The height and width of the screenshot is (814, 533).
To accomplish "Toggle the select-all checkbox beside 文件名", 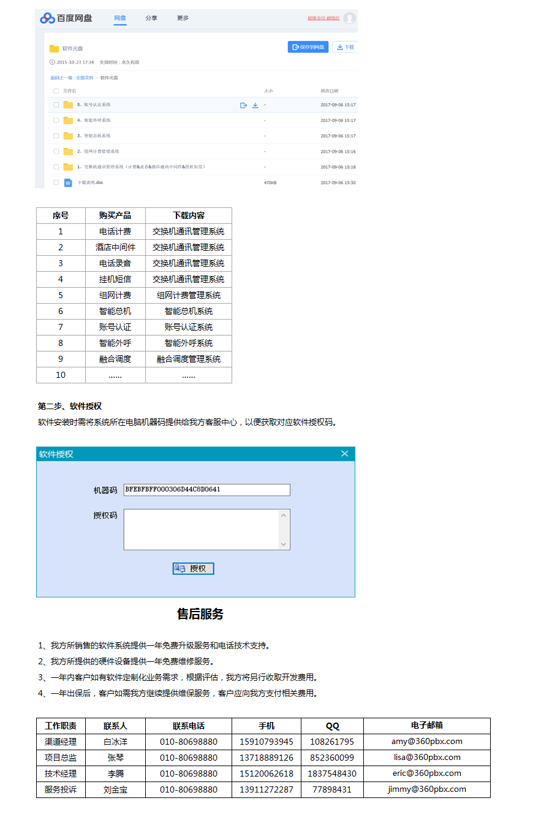I will (56, 91).
